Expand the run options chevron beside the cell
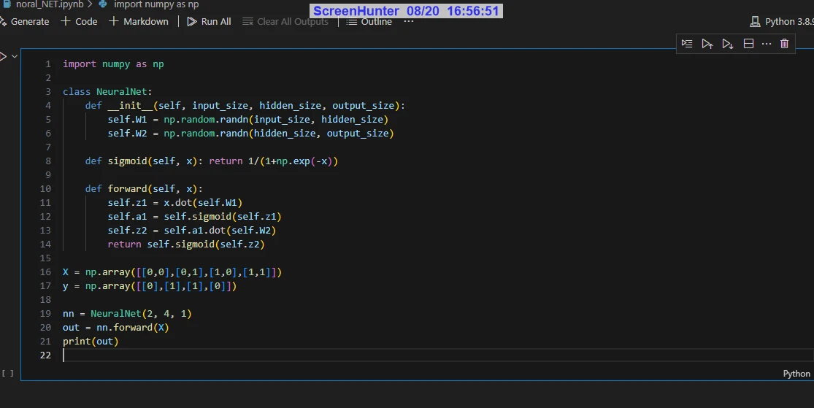The height and width of the screenshot is (408, 814). 15,56
